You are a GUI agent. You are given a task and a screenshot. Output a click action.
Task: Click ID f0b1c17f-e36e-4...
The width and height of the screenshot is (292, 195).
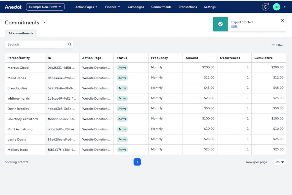(x=62, y=149)
